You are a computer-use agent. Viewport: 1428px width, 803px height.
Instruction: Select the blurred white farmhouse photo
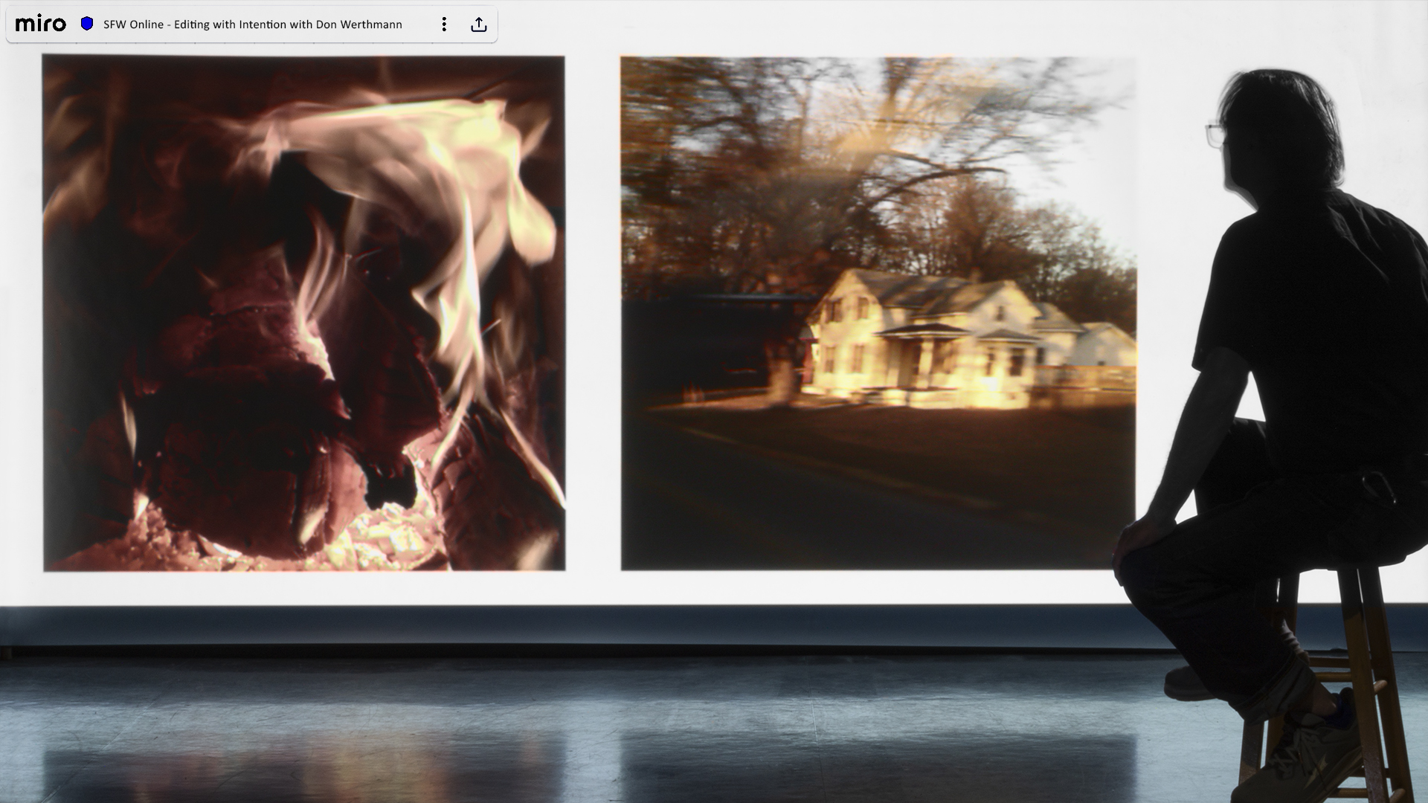click(878, 313)
